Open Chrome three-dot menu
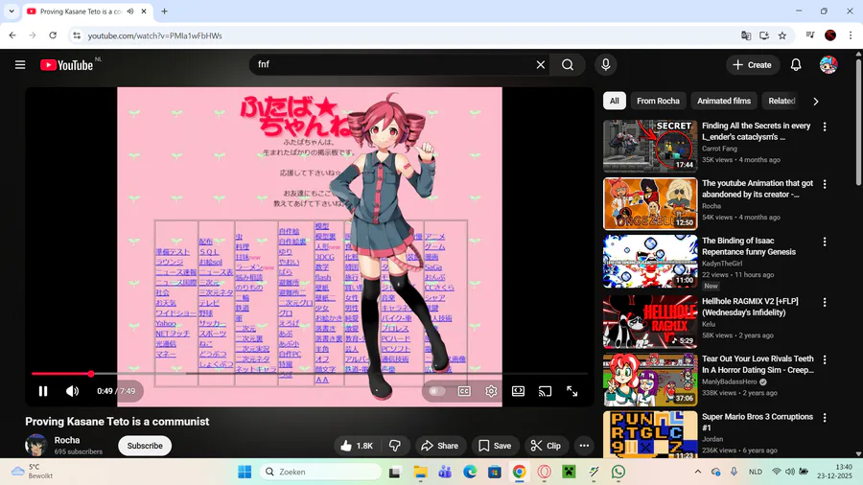863x485 pixels. (851, 35)
